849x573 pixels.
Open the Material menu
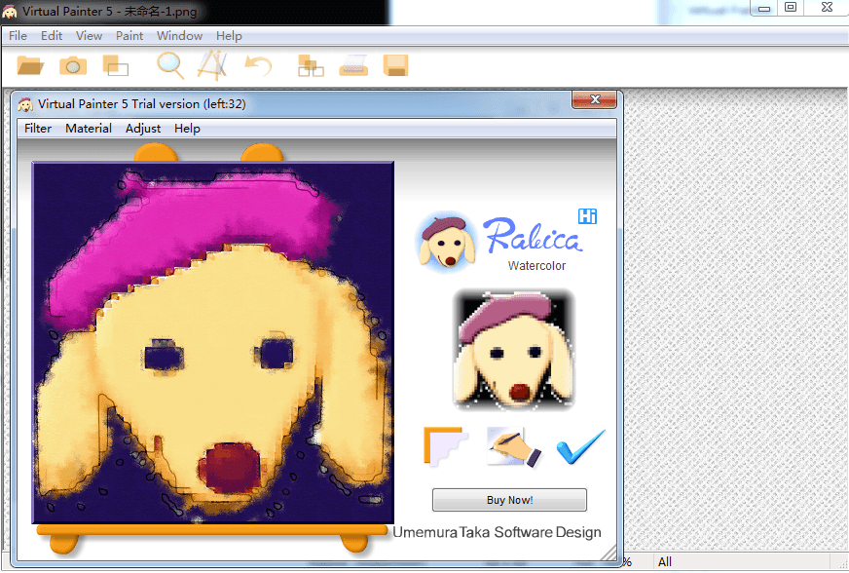click(x=88, y=128)
